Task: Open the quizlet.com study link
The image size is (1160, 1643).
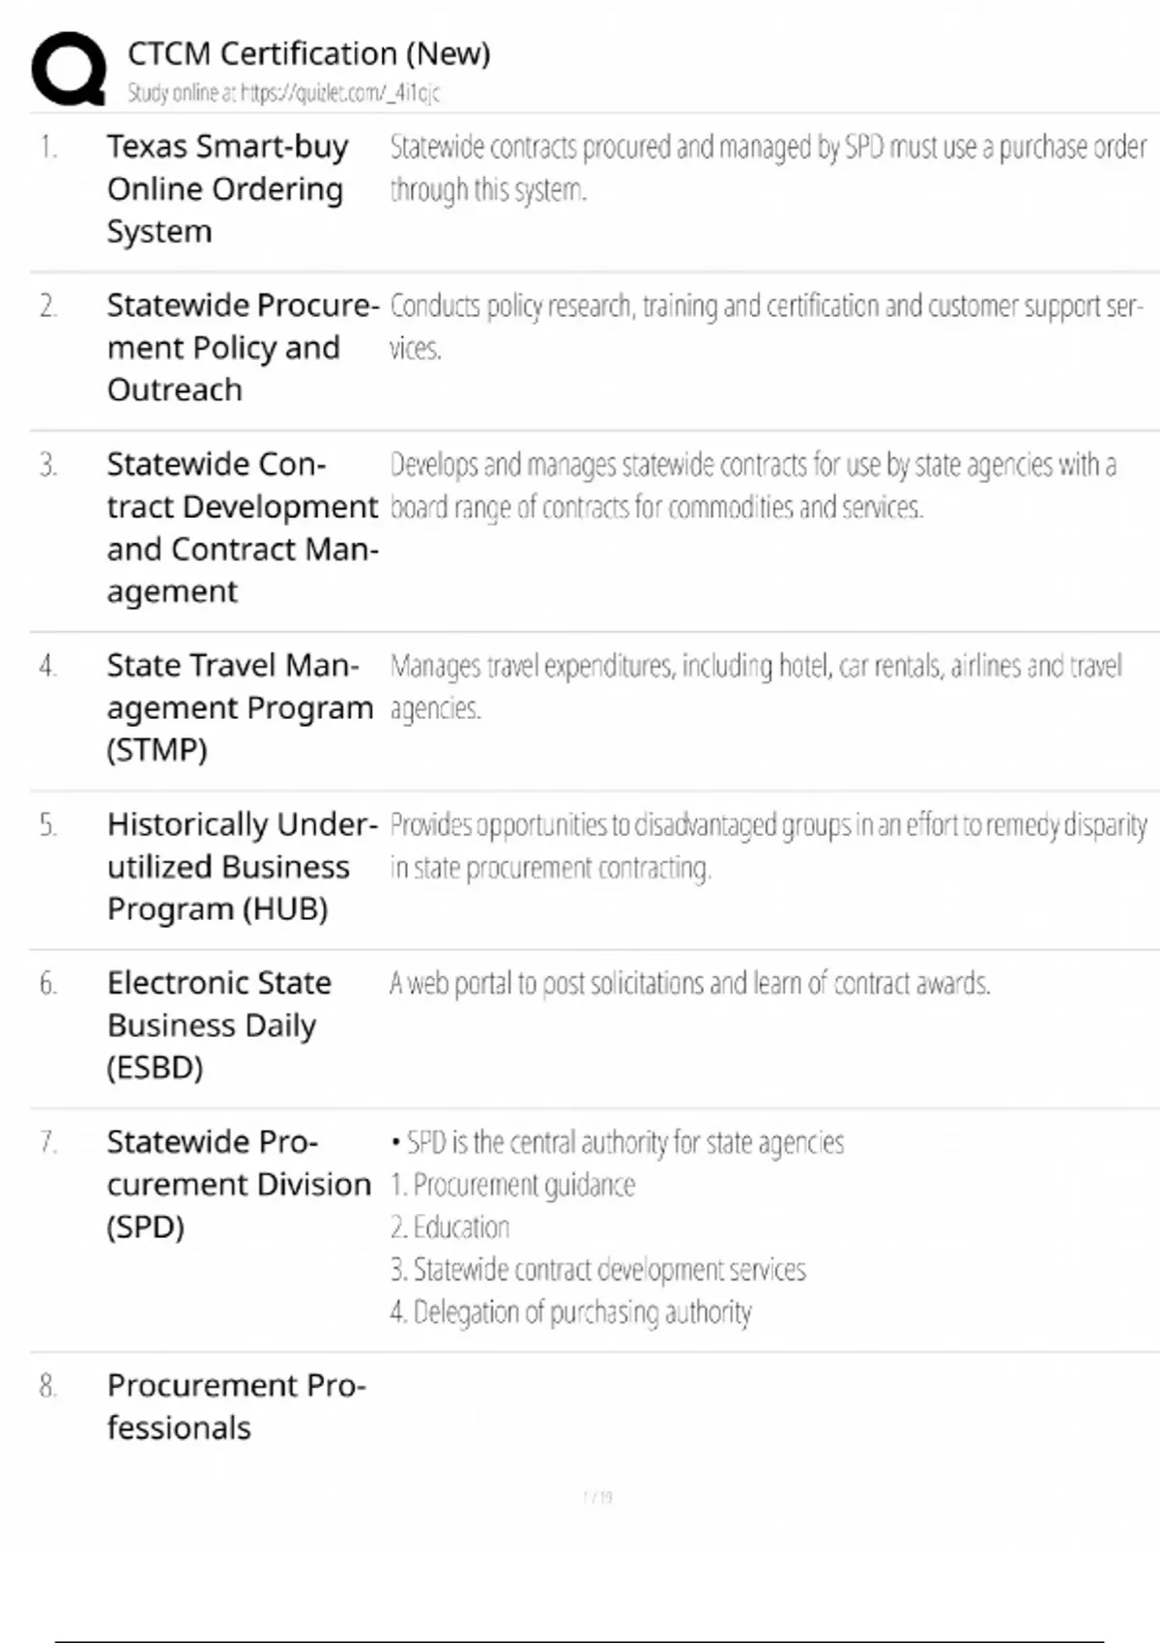Action: click(284, 93)
